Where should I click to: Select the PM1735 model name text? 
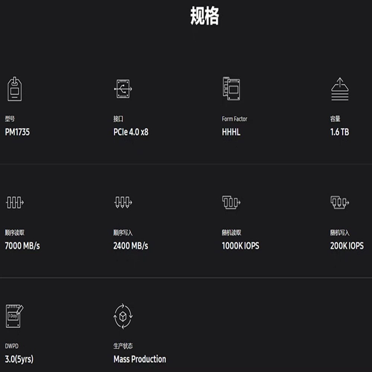[x=17, y=132]
